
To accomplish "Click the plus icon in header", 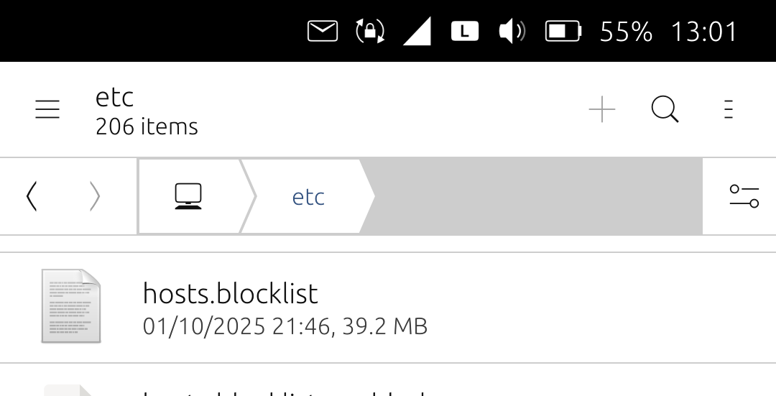I will point(602,110).
